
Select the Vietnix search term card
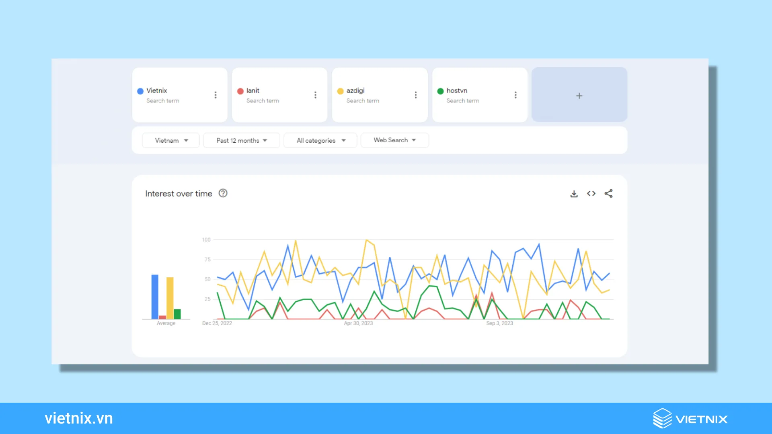[x=180, y=95]
